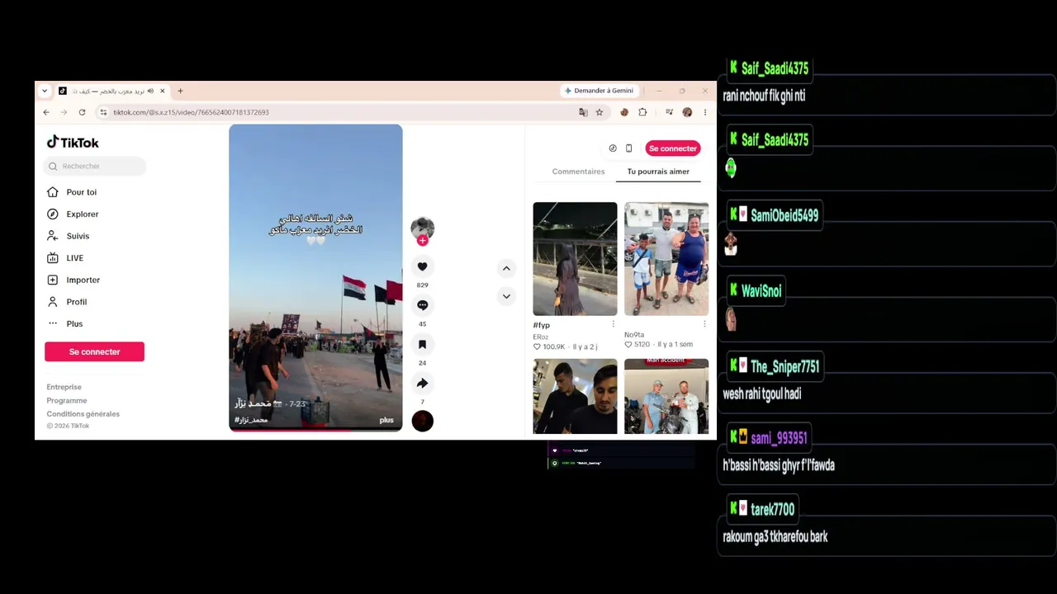Switch to the Commentaires tab
The image size is (1057, 594).
click(578, 172)
